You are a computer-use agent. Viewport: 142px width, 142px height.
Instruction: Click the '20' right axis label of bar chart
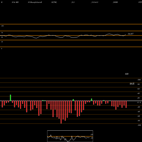[139, 98]
